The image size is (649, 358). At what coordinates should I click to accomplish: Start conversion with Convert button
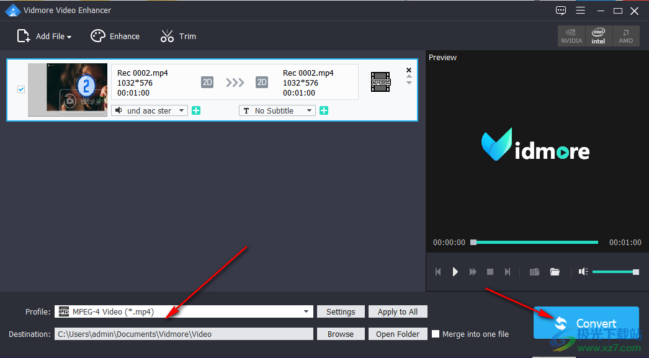point(586,323)
